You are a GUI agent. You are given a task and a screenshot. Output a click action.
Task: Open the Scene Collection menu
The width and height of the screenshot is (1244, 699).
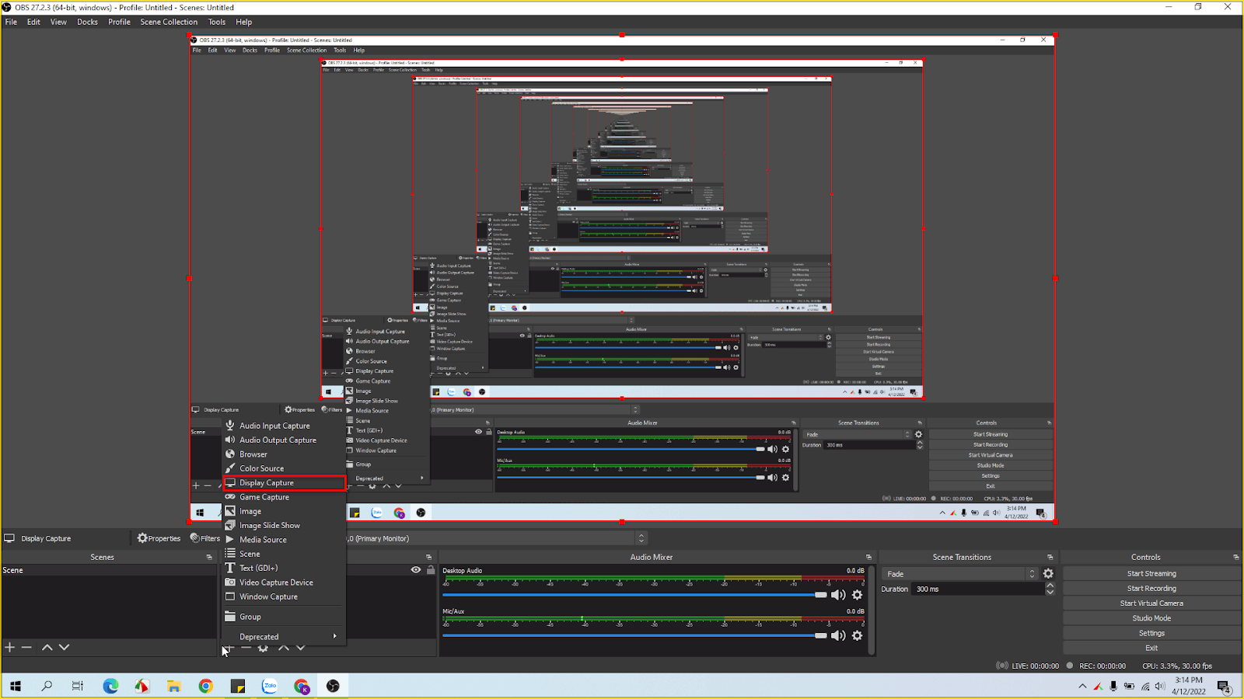click(169, 22)
